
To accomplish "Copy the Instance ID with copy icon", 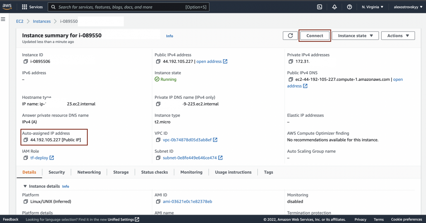I will (26, 62).
